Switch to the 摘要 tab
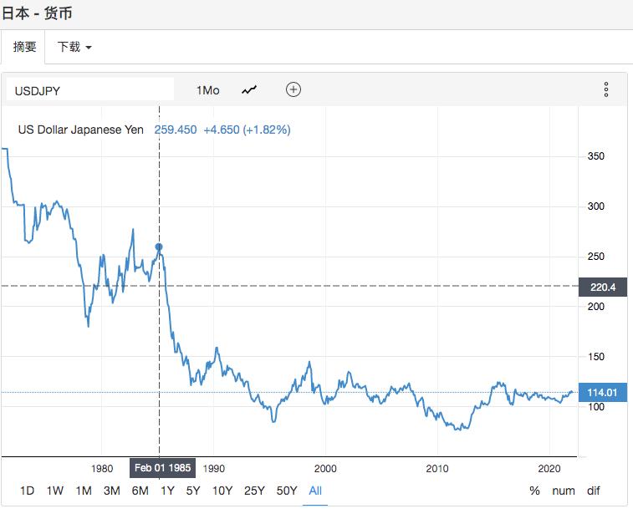The height and width of the screenshot is (519, 633). click(x=24, y=47)
